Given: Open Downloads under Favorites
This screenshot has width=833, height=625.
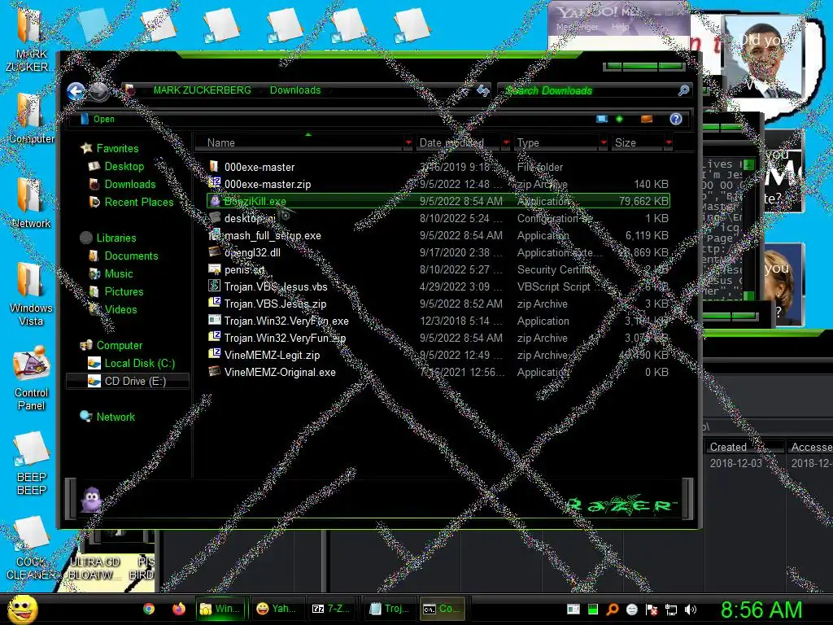Looking at the screenshot, I should [x=130, y=185].
